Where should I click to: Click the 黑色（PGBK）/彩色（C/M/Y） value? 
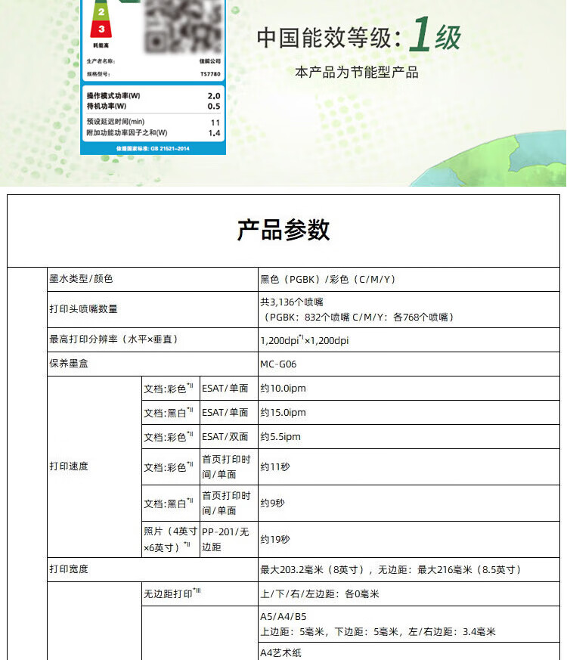tap(328, 280)
